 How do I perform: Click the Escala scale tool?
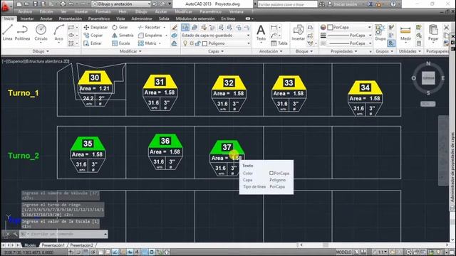(121, 43)
